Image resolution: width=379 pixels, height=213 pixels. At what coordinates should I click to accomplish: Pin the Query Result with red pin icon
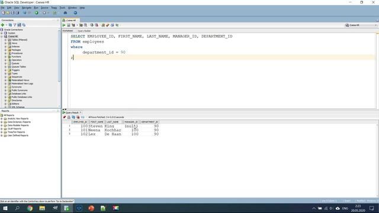coord(65,117)
